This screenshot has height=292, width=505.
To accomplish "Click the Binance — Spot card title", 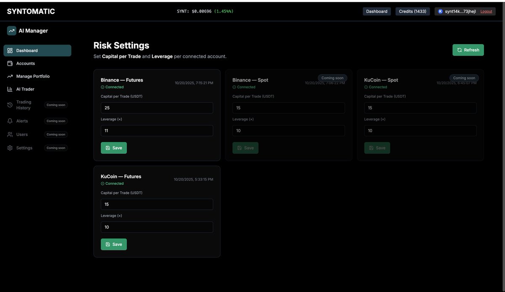I will click(x=250, y=80).
